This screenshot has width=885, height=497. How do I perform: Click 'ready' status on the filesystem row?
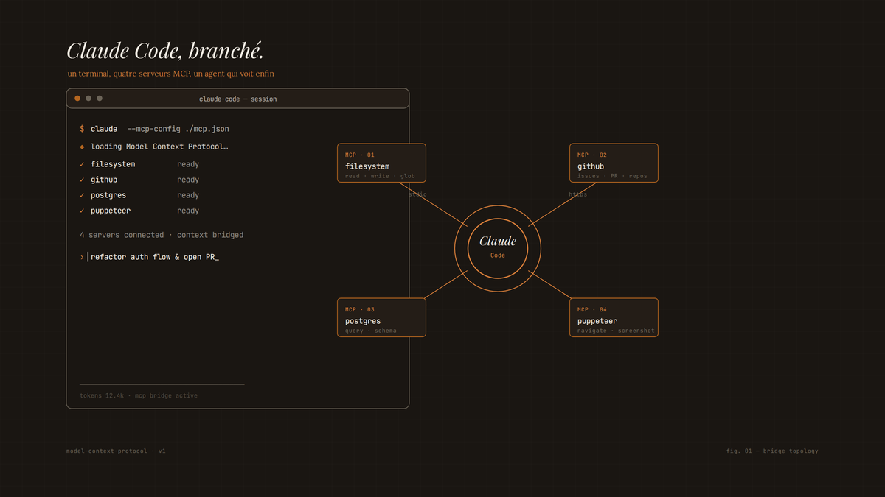(x=188, y=164)
